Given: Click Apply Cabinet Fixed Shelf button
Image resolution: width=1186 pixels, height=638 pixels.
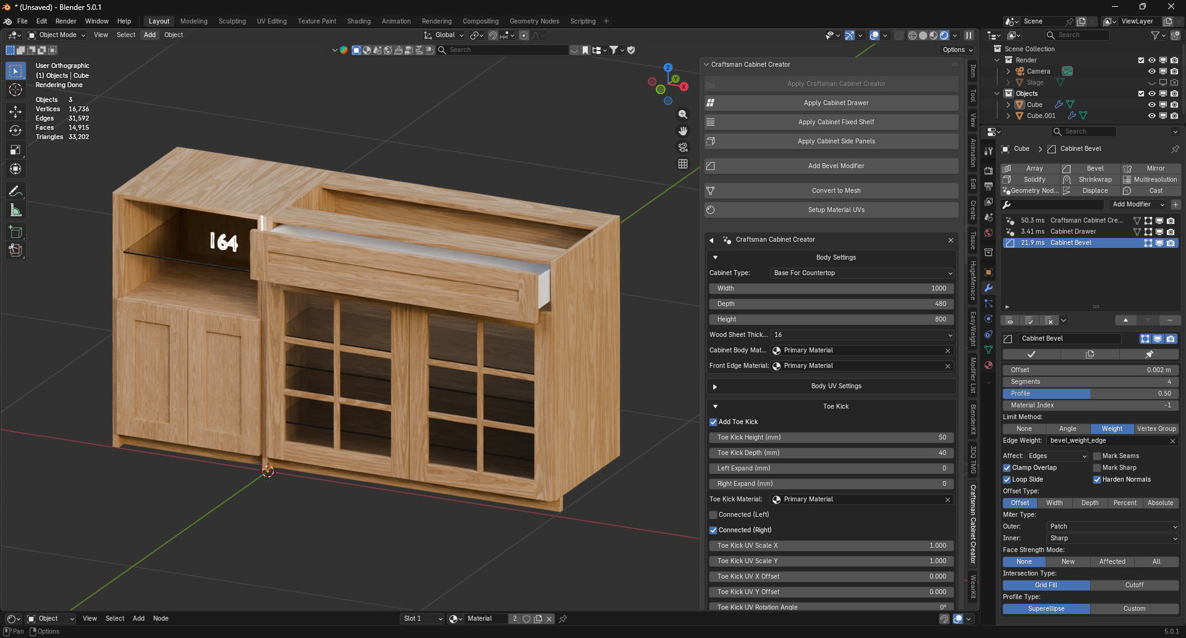Looking at the screenshot, I should [831, 122].
